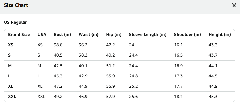Click the S row shoulder value 16.5
Viewport: 240px width, 106px height.
(x=178, y=55)
